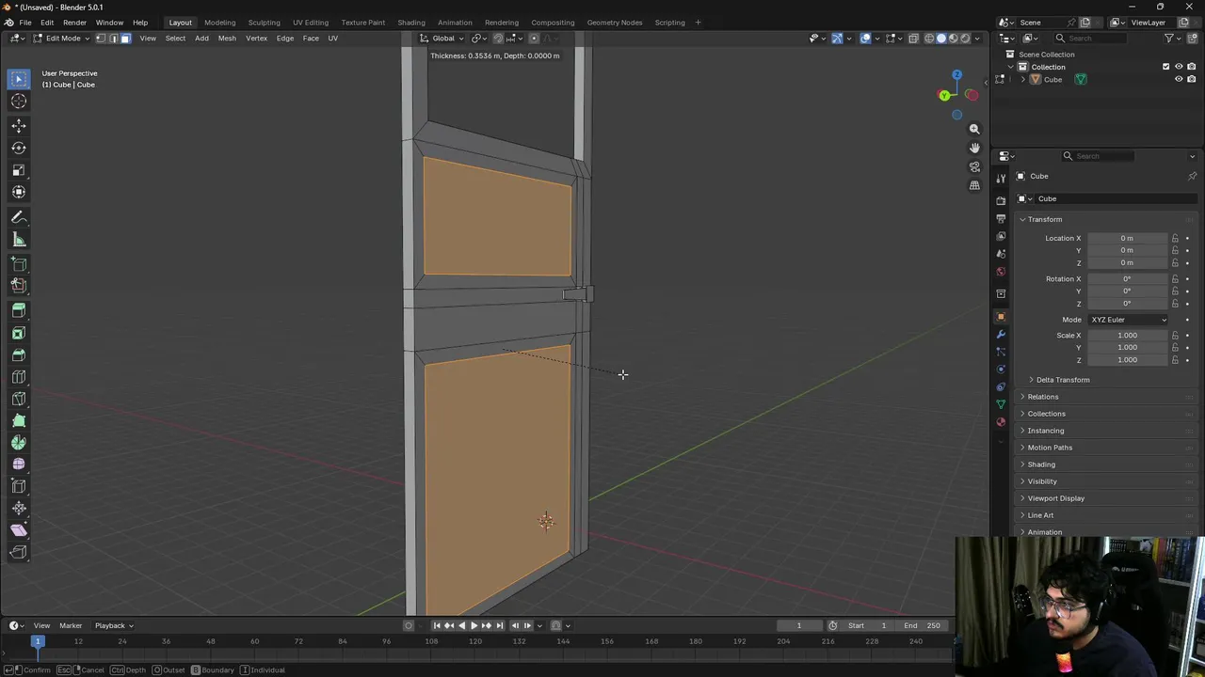Image resolution: width=1205 pixels, height=677 pixels.
Task: Open the Mesh menu
Action: (x=227, y=39)
